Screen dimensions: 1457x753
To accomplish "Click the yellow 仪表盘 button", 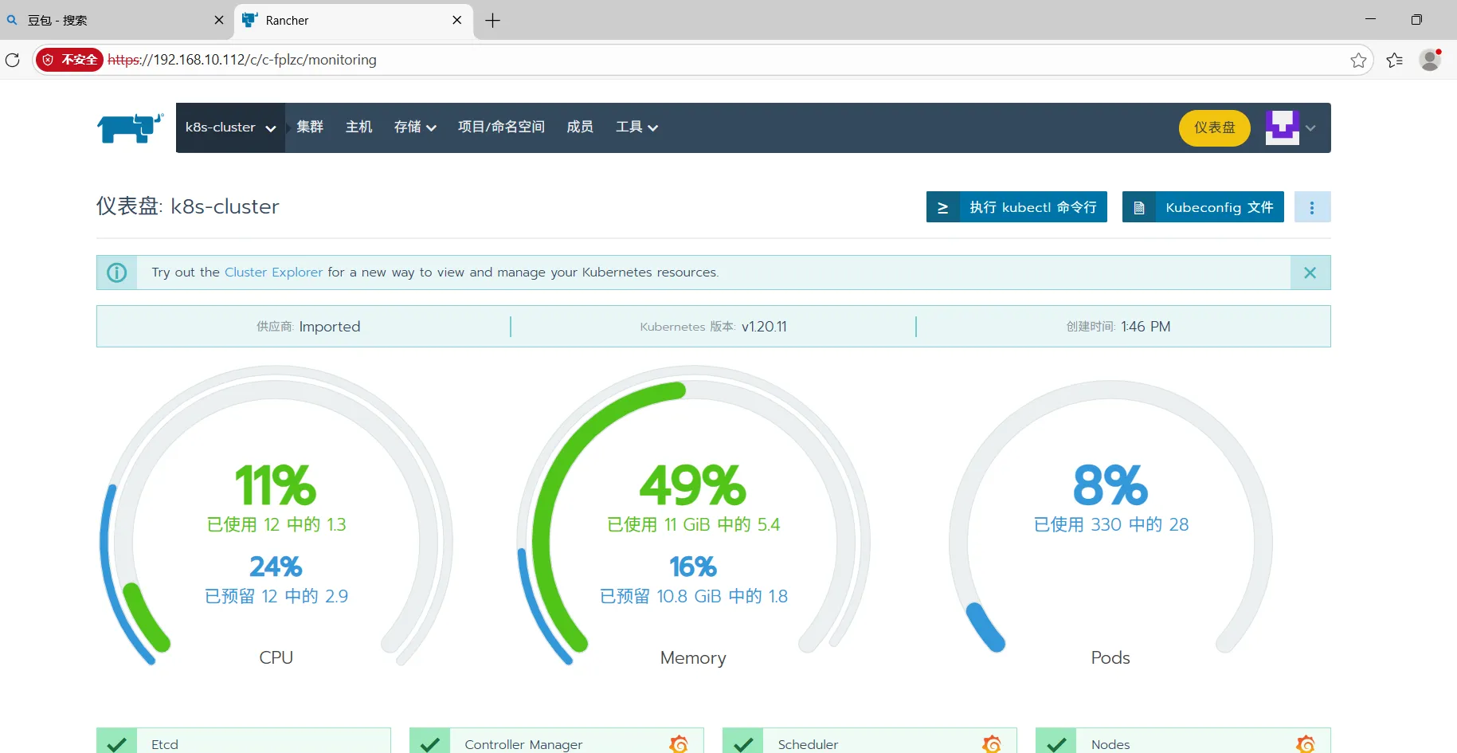I will point(1214,127).
